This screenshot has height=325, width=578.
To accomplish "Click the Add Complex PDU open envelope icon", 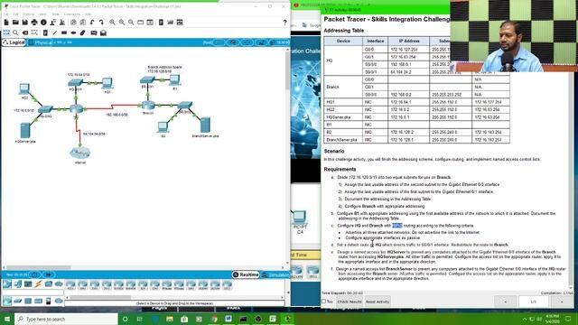I will [103, 32].
